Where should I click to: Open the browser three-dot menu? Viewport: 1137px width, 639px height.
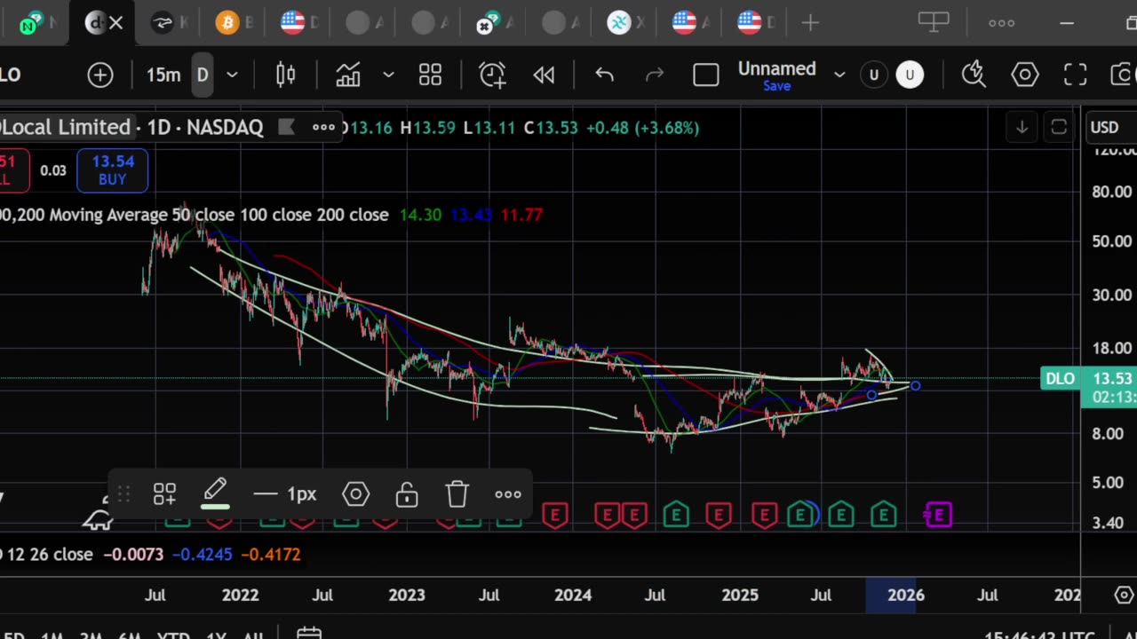1001,23
